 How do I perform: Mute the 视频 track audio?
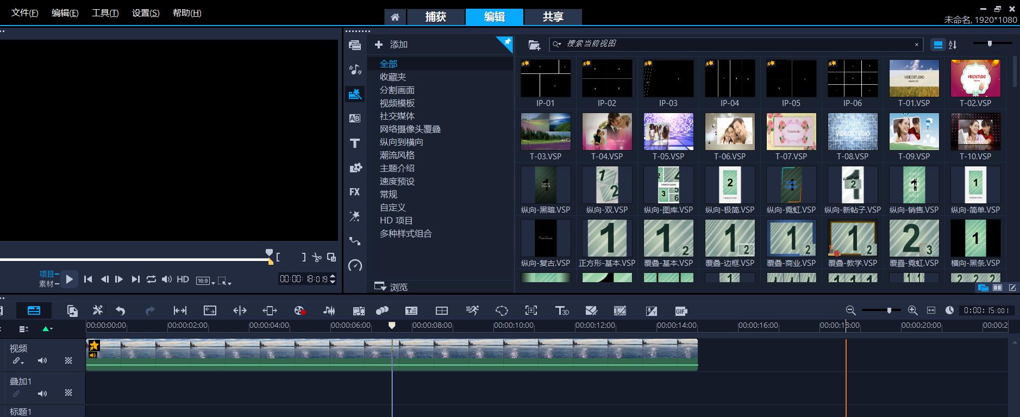pyautogui.click(x=42, y=360)
